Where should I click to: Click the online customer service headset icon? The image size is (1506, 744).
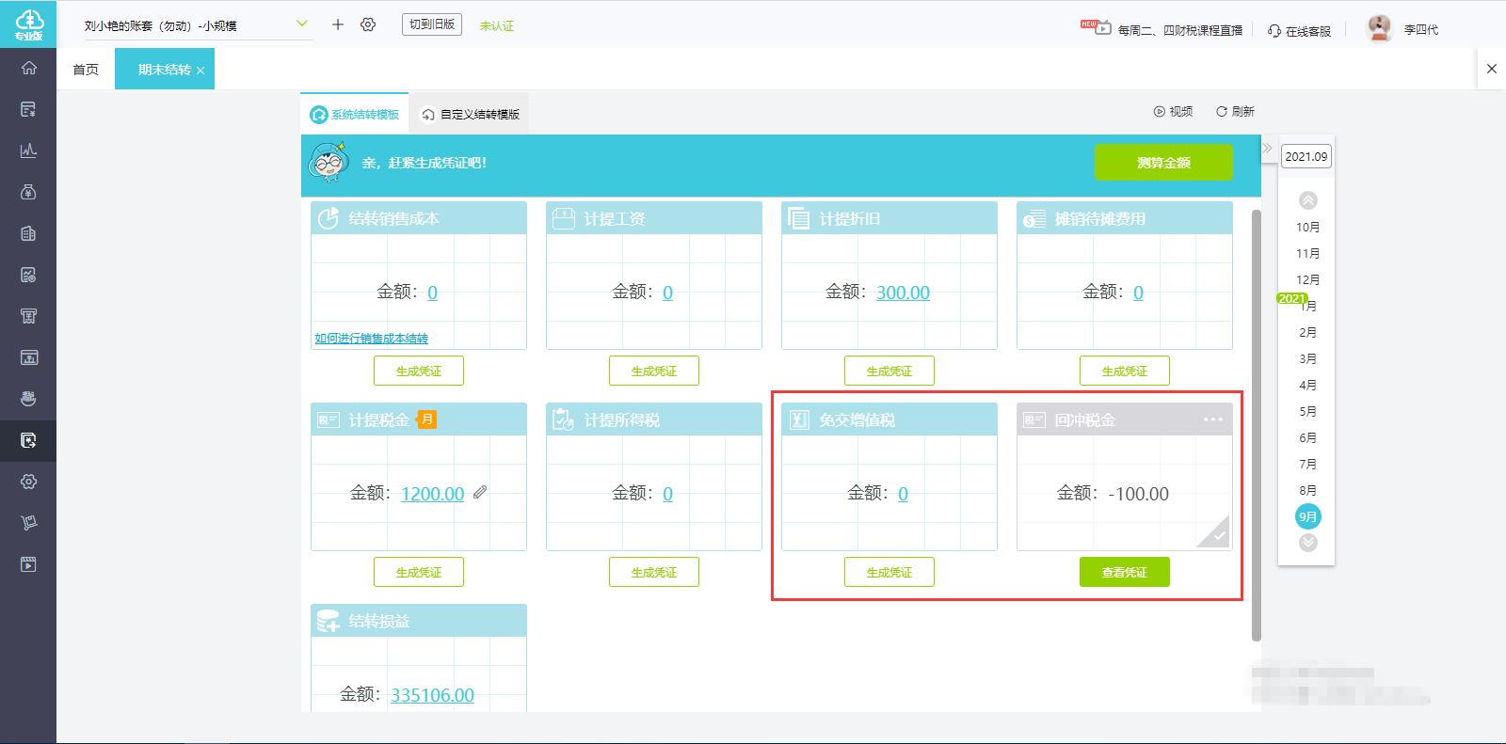(x=1274, y=31)
